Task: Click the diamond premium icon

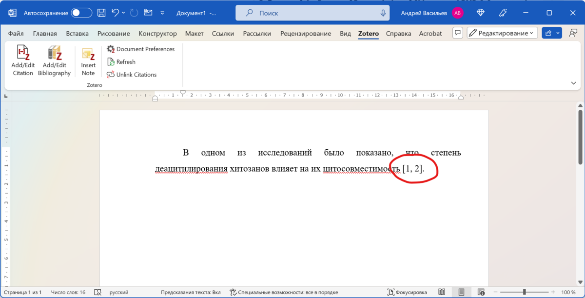Action: [x=481, y=13]
